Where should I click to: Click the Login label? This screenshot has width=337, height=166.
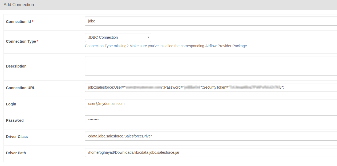(11, 104)
